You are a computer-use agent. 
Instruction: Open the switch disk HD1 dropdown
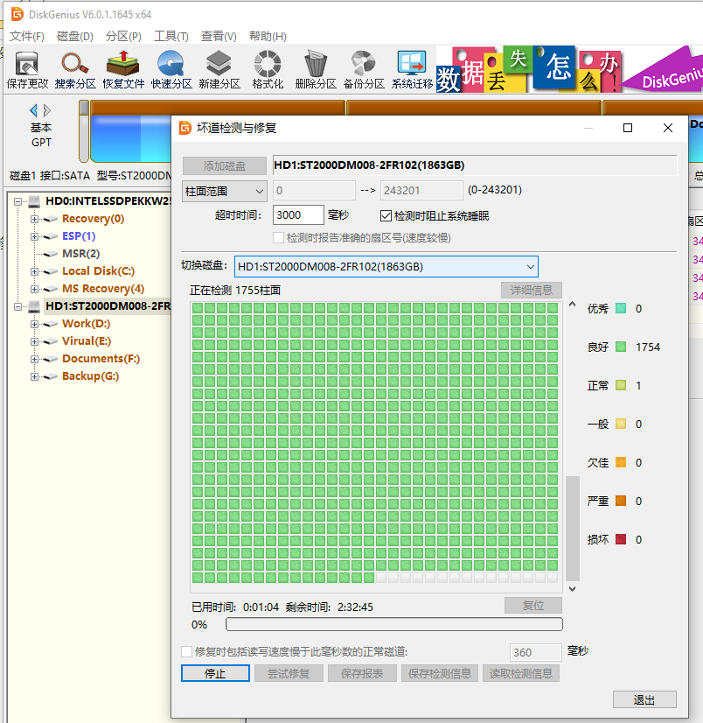pos(386,266)
